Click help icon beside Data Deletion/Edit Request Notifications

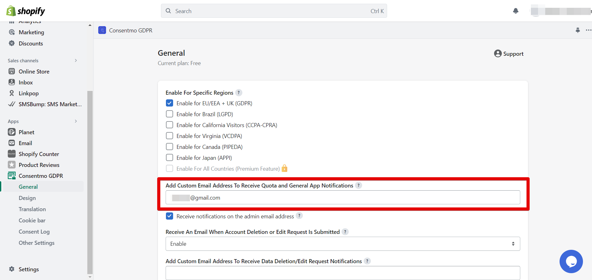point(367,261)
